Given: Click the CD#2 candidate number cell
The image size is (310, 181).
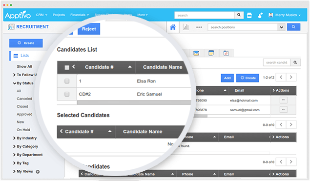Looking at the screenshot, I should pos(85,94).
